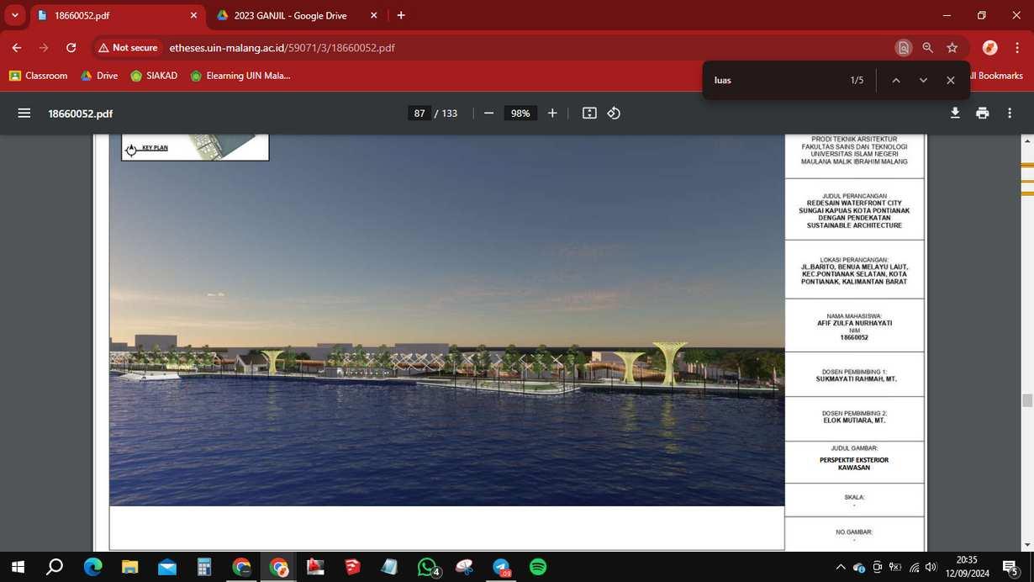Click the find-in-page icon in address bar
1034x582 pixels.
[904, 48]
